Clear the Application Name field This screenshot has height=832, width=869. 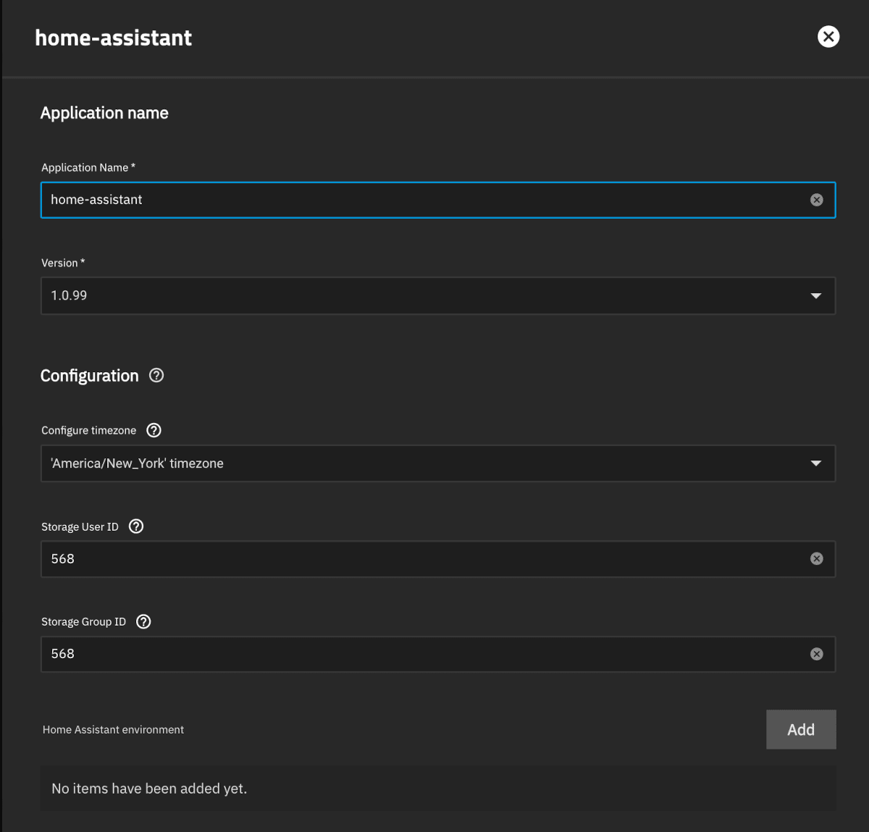(817, 200)
